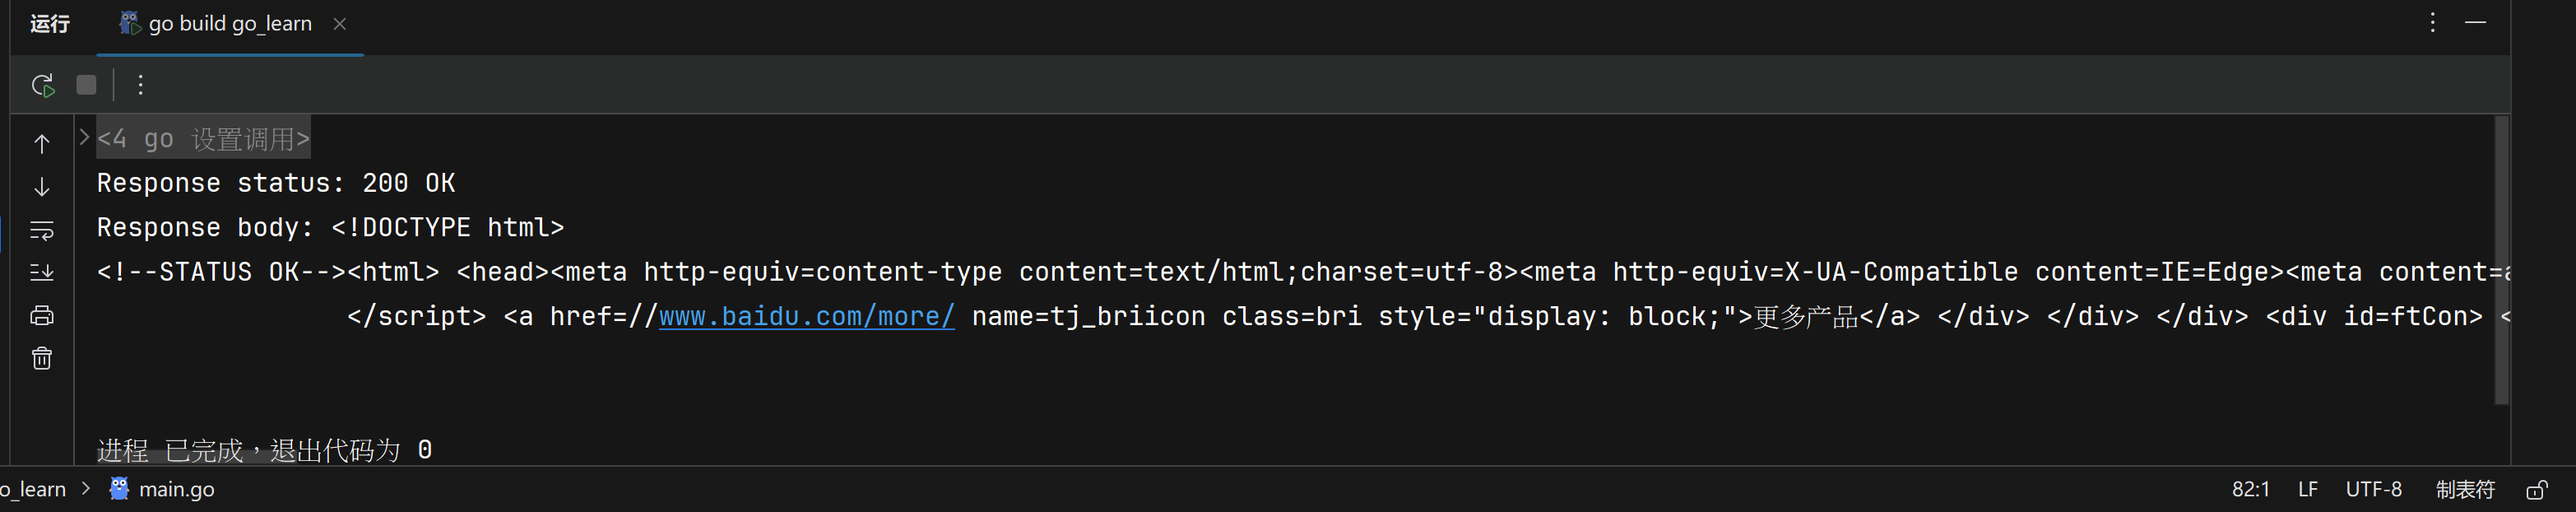The width and height of the screenshot is (2576, 512).
Task: Open main.go from the breadcrumb bar
Action: pyautogui.click(x=176, y=489)
